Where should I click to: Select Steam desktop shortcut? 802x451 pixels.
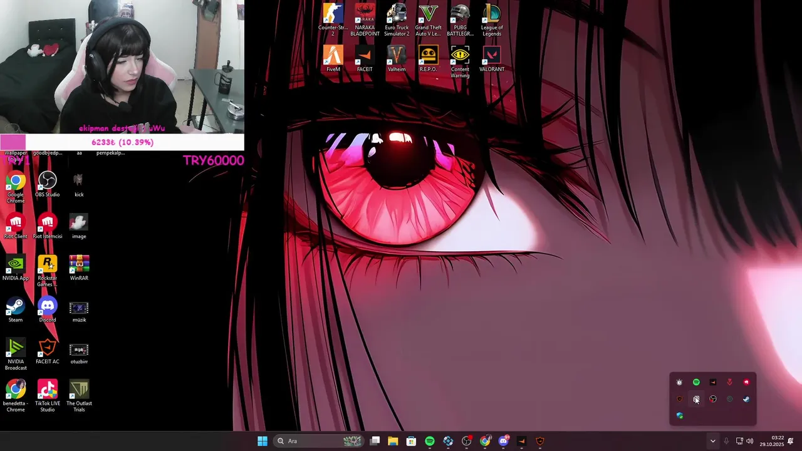coord(16,309)
